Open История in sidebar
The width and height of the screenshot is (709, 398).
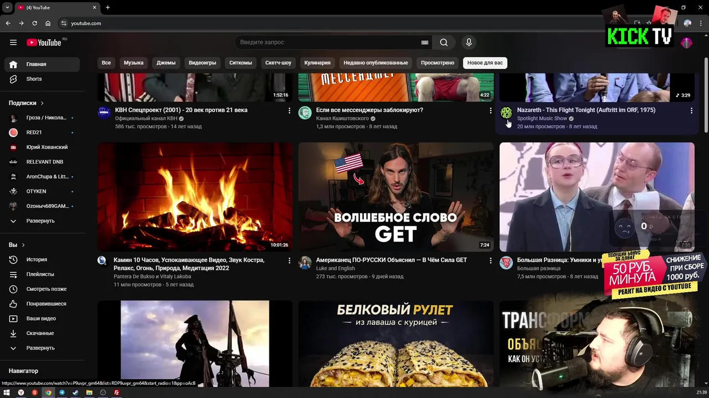click(42, 259)
